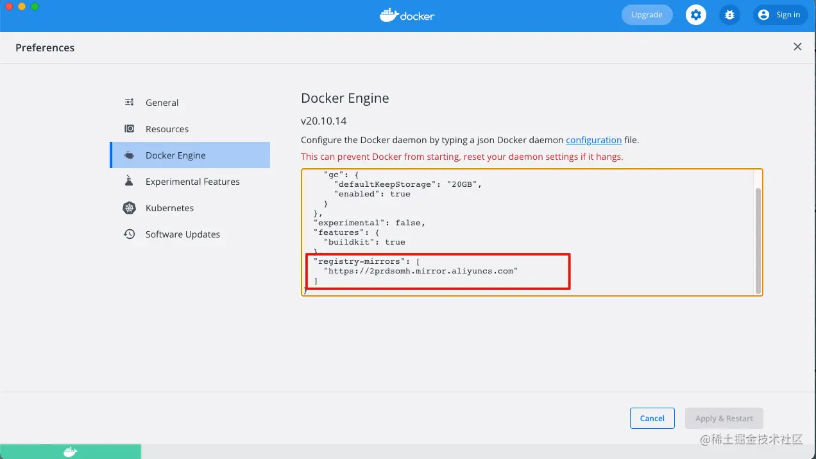Click the whale icon in green status bar
The height and width of the screenshot is (459, 816).
point(71,452)
